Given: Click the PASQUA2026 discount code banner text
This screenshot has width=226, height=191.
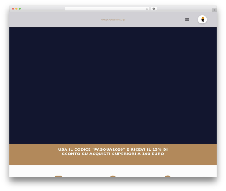Looking at the screenshot, I should [113, 152].
